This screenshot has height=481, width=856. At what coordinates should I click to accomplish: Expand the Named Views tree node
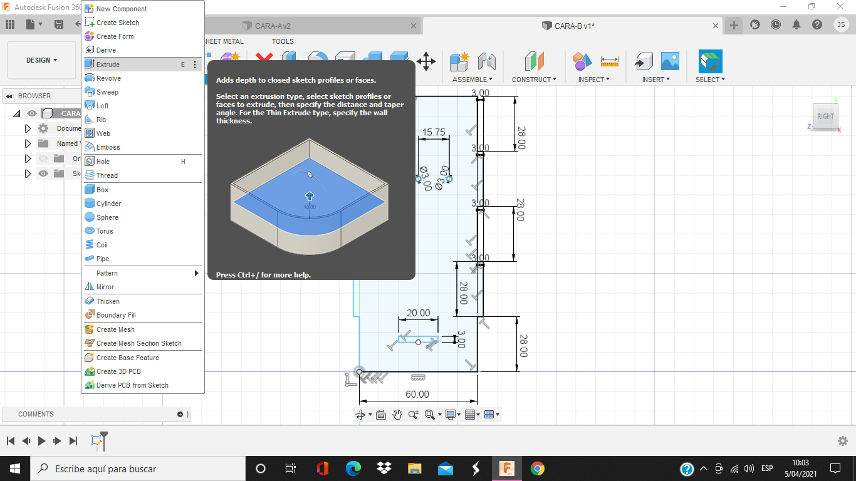tap(28, 143)
